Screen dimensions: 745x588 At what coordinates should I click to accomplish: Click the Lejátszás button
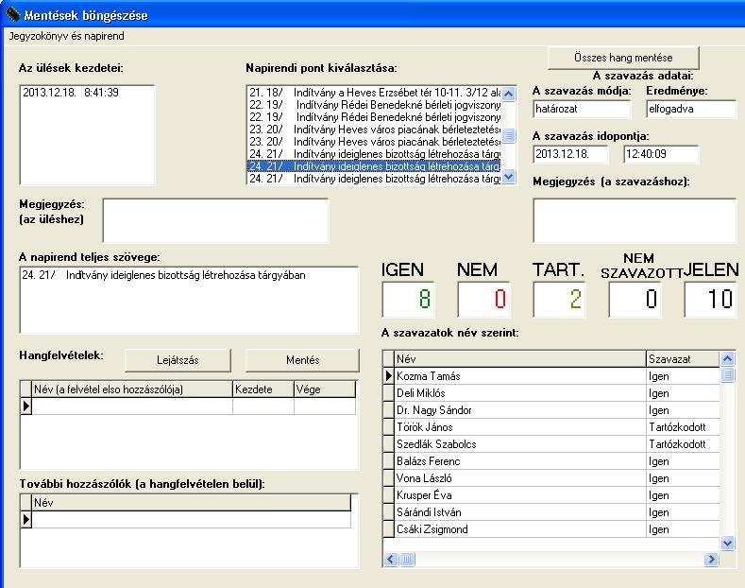click(x=178, y=360)
